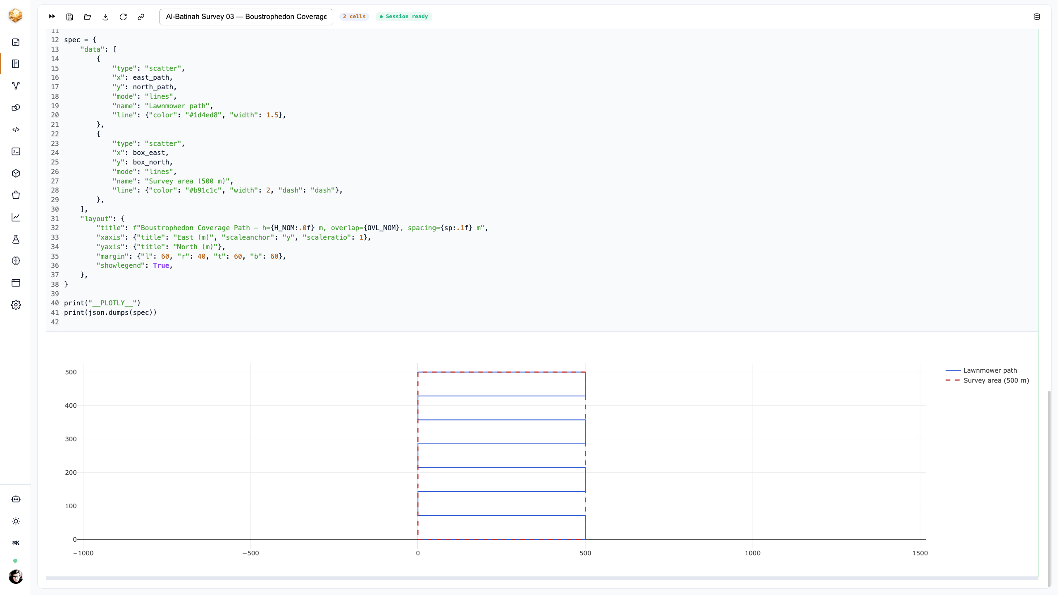Open the database icon at top right
Screen dimensions: 1058x595
pyautogui.click(x=1037, y=17)
